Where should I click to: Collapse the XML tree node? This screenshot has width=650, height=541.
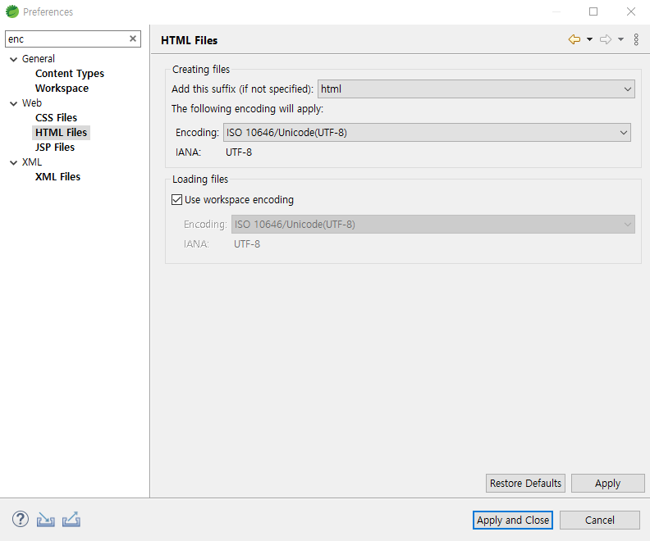tap(14, 162)
